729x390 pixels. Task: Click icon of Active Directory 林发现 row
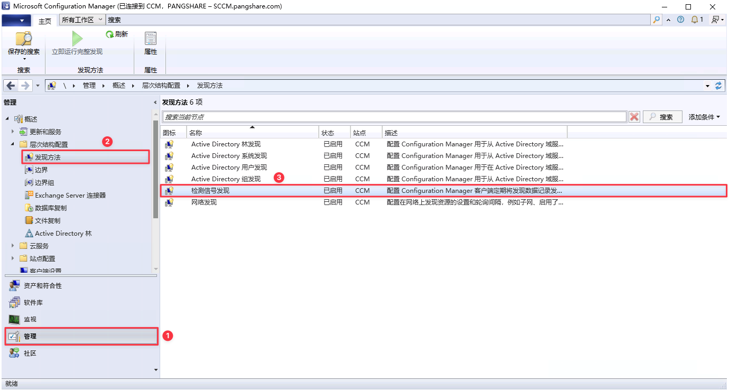tap(169, 144)
